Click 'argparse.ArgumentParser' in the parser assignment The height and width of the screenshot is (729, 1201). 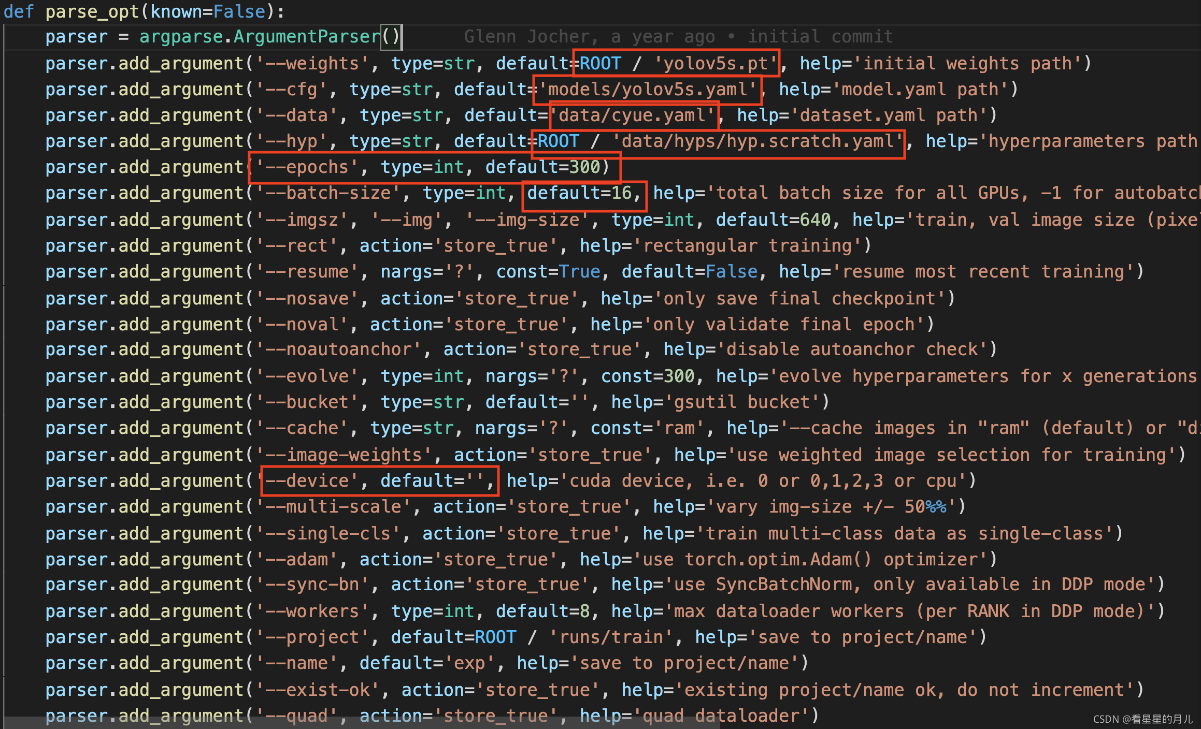(260, 37)
